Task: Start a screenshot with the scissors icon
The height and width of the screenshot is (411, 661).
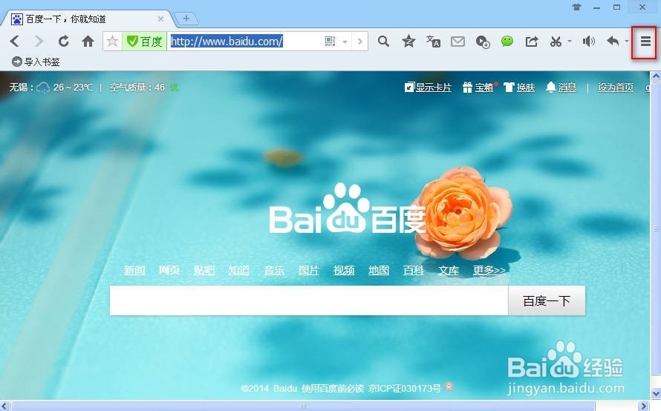Action: (x=556, y=42)
